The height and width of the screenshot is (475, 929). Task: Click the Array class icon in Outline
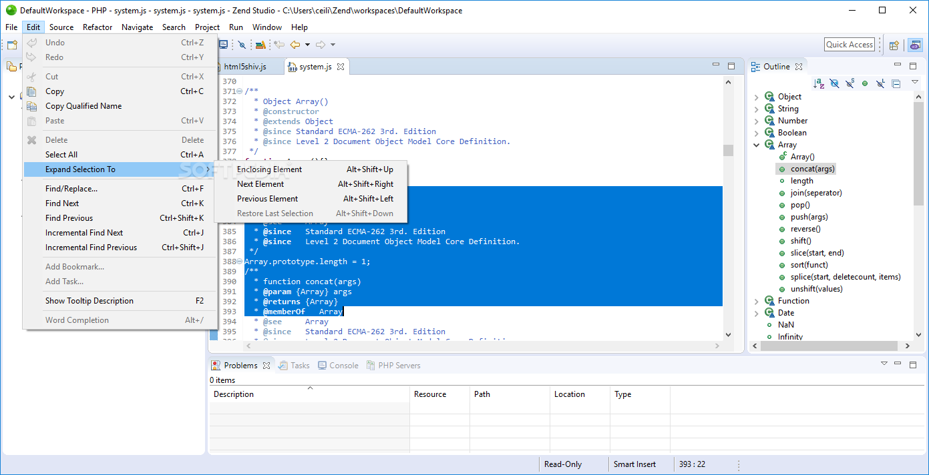769,145
